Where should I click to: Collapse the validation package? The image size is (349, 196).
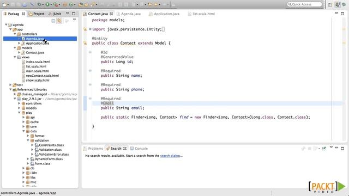tap(28, 140)
